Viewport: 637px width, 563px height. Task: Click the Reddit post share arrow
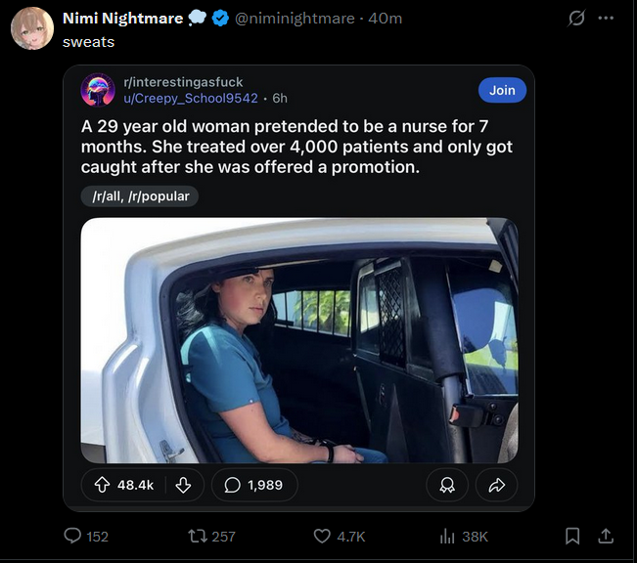[x=495, y=485]
